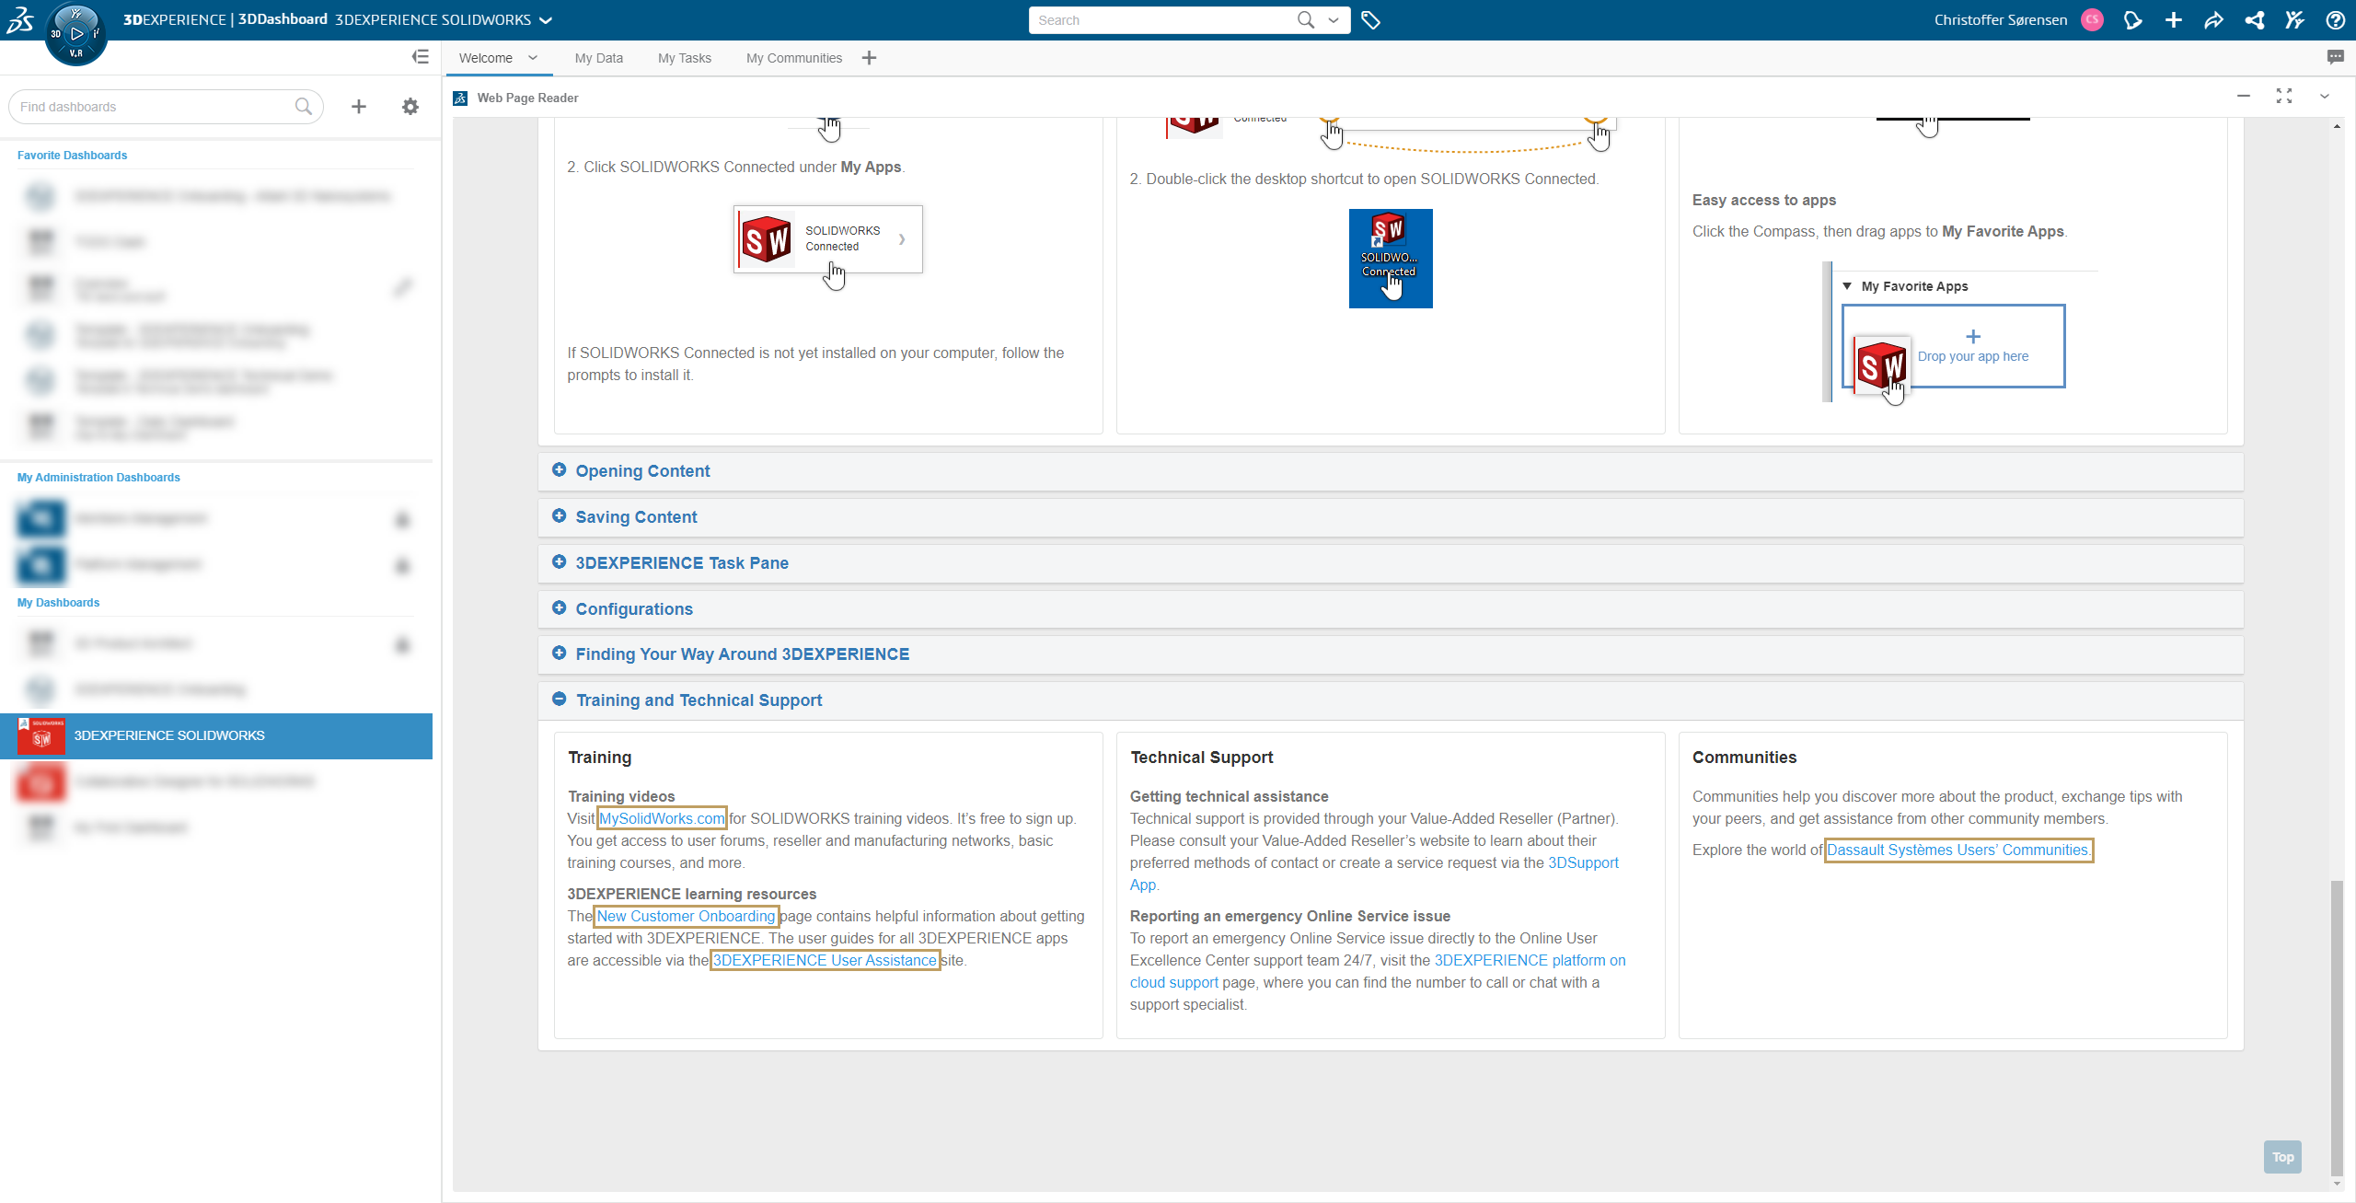The height and width of the screenshot is (1203, 2356).
Task: Open the MySolidWorks.com link
Action: coord(662,818)
